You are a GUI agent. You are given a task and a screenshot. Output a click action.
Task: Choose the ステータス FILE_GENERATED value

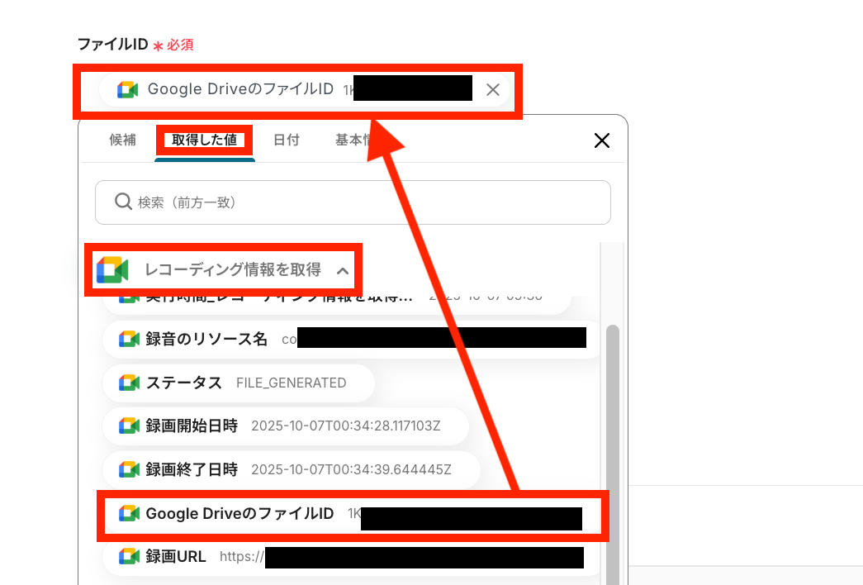pos(239,383)
